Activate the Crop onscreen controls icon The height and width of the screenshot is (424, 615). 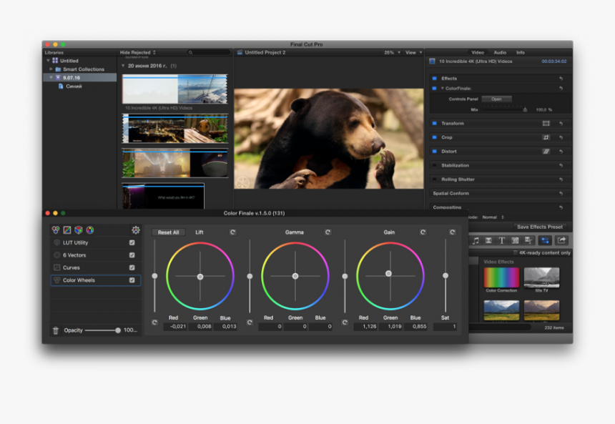[546, 137]
